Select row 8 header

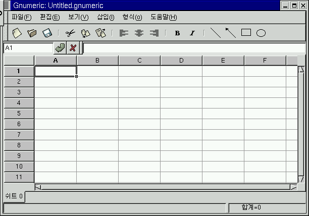pos(19,145)
